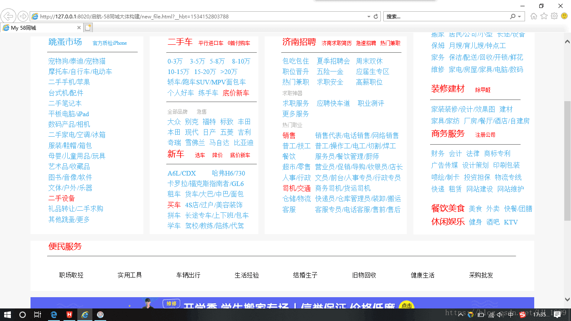Expand the search provider dropdown arrow
Image resolution: width=571 pixels, height=321 pixels.
pyautogui.click(x=520, y=17)
